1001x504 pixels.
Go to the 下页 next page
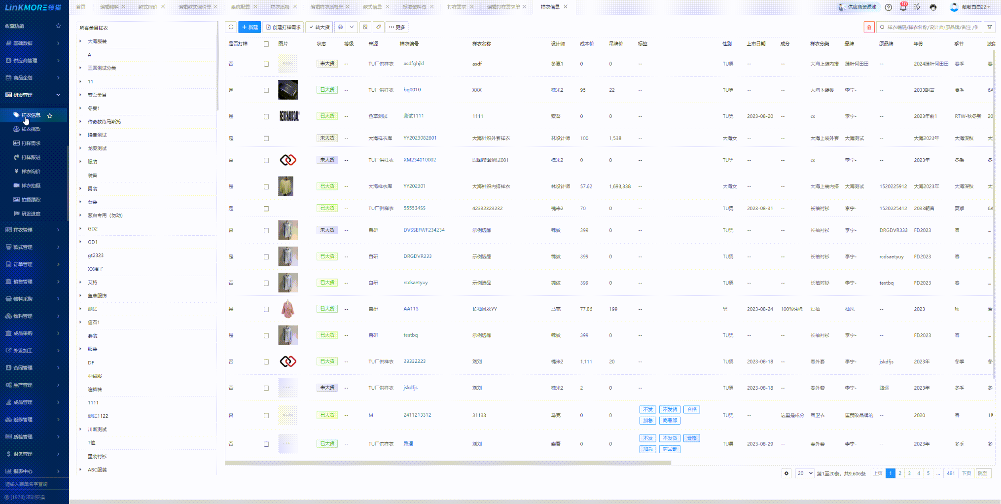pos(966,473)
